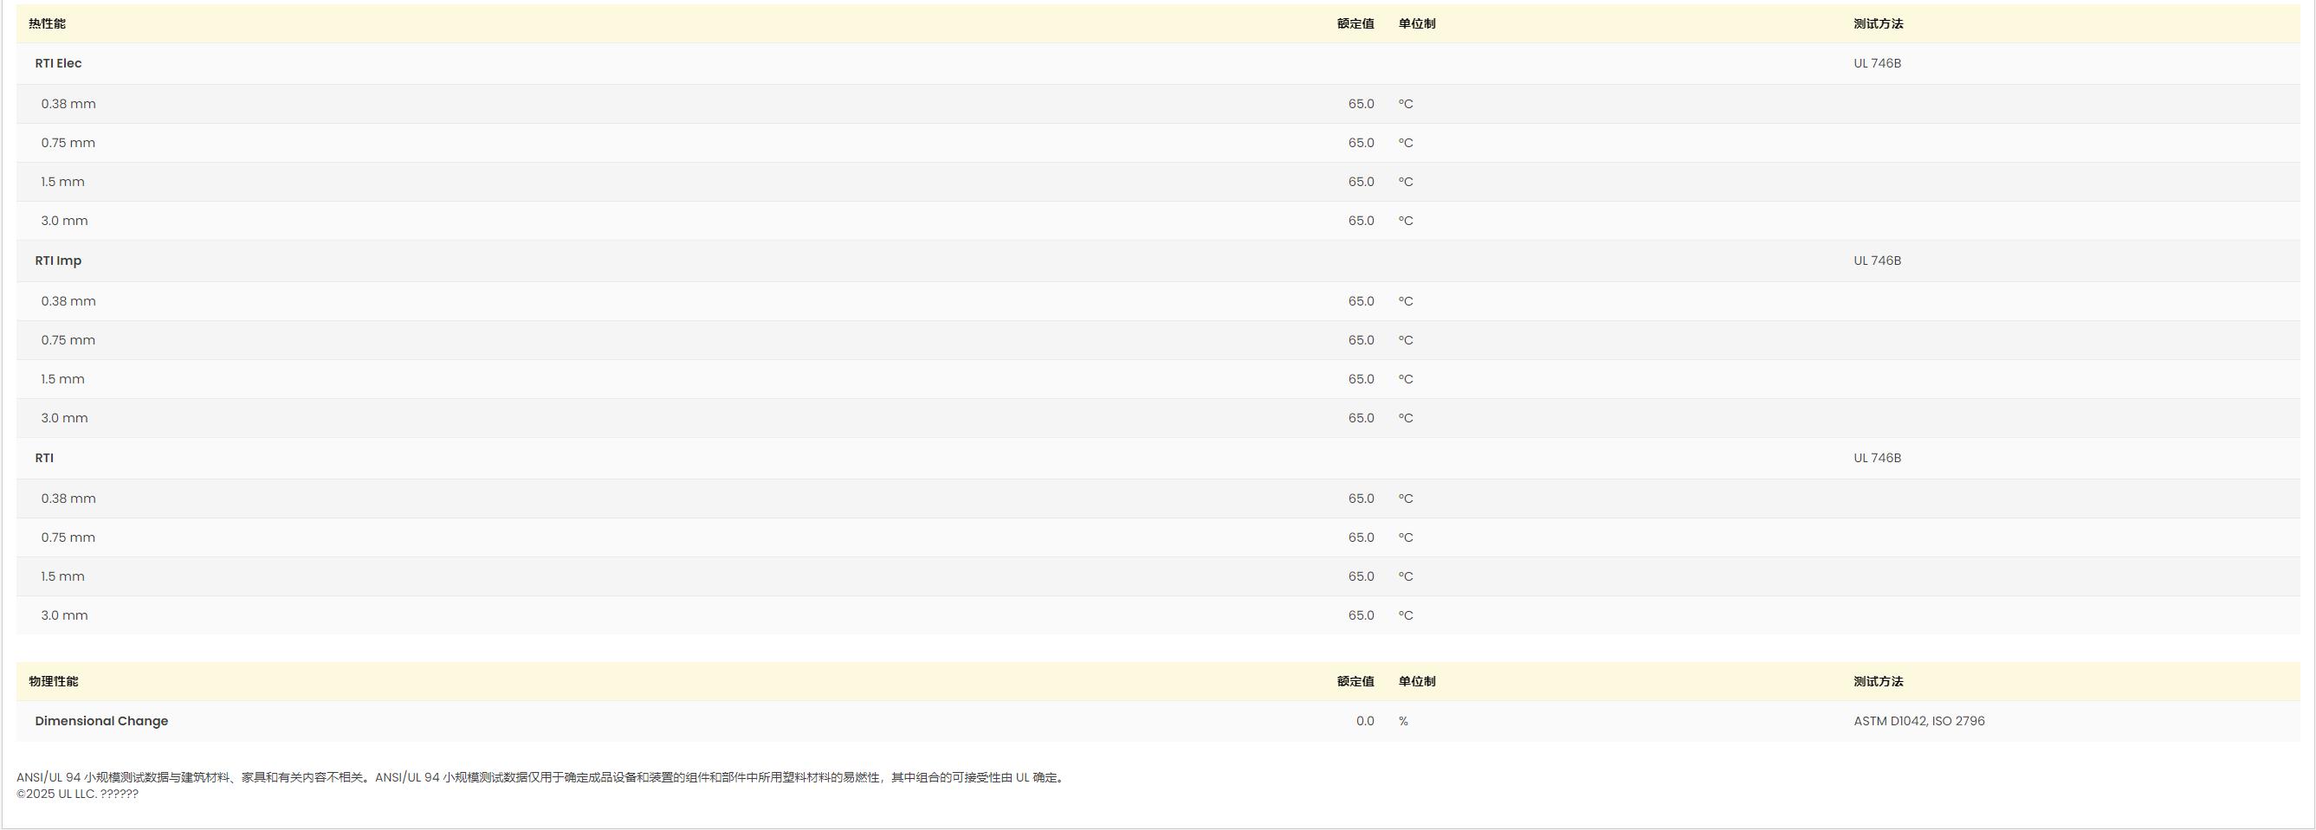
Task: Click the °C unit for RTI Imp 0.38 mm
Action: tap(1405, 302)
